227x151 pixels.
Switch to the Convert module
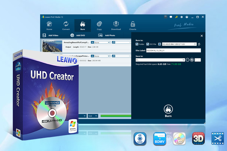point(66,26)
